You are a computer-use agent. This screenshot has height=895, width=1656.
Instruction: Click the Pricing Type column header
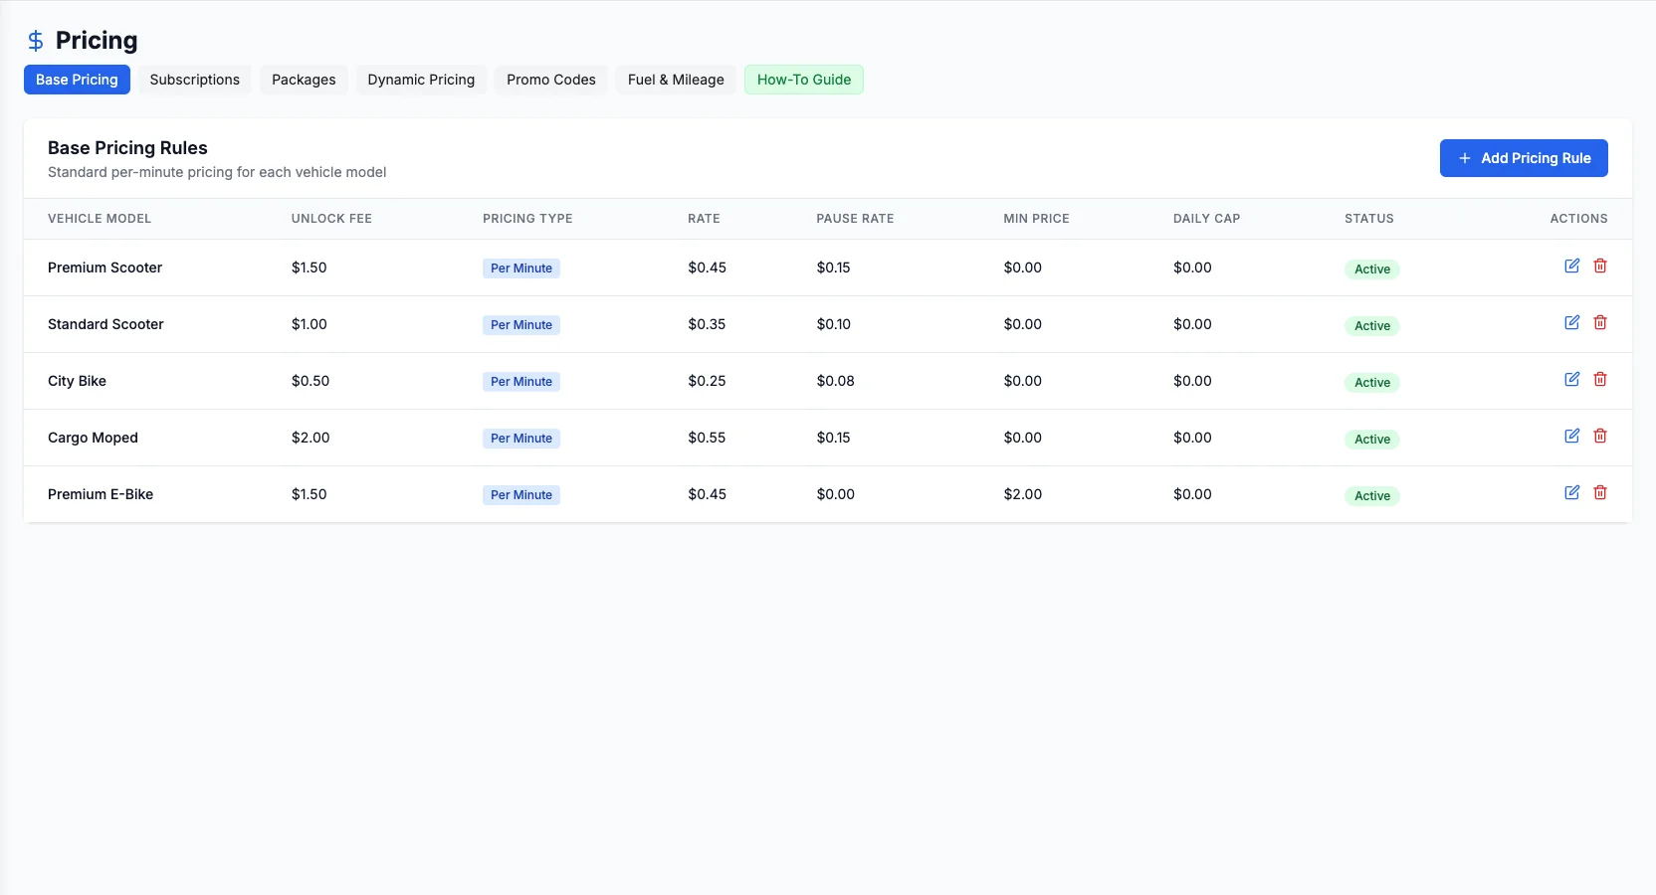527,219
